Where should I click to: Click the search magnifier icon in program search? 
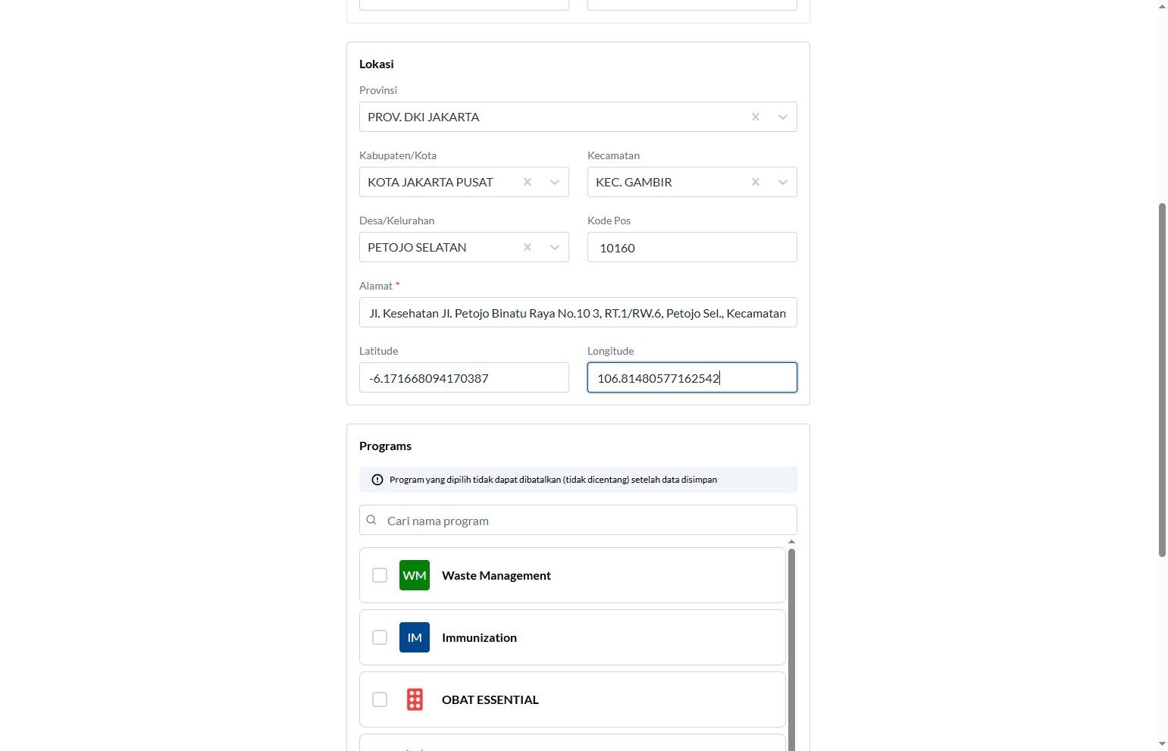coord(371,521)
